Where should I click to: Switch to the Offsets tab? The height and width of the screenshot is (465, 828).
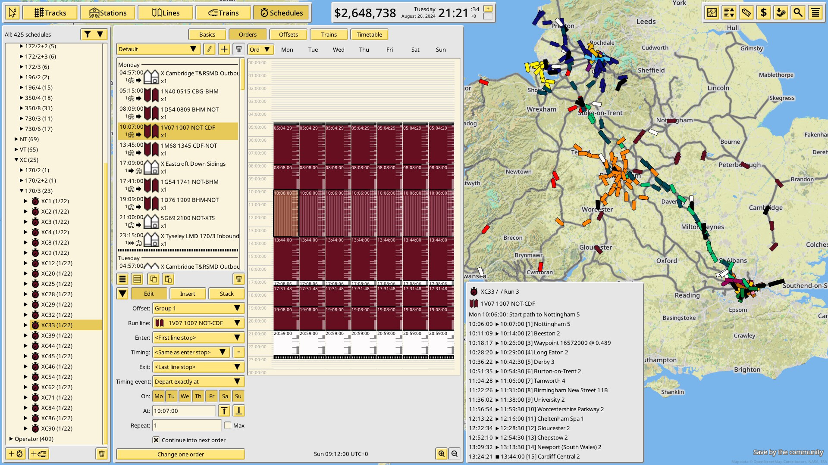pyautogui.click(x=288, y=34)
